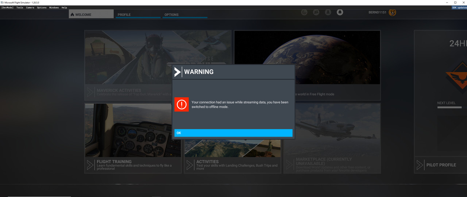467x197 pixels.
Task: Click the BERND1151 player avatar
Action: (392, 12)
